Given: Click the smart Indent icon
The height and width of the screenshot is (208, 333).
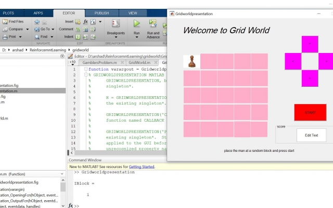Looking at the screenshot, I should (78, 37).
